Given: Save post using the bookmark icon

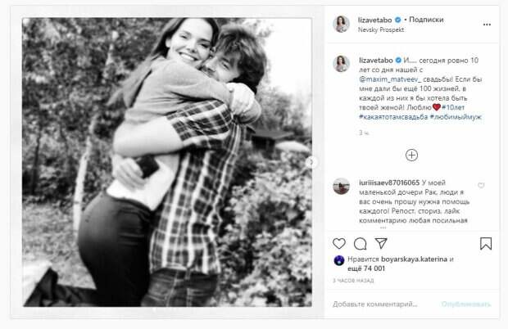Looking at the screenshot, I should (487, 243).
